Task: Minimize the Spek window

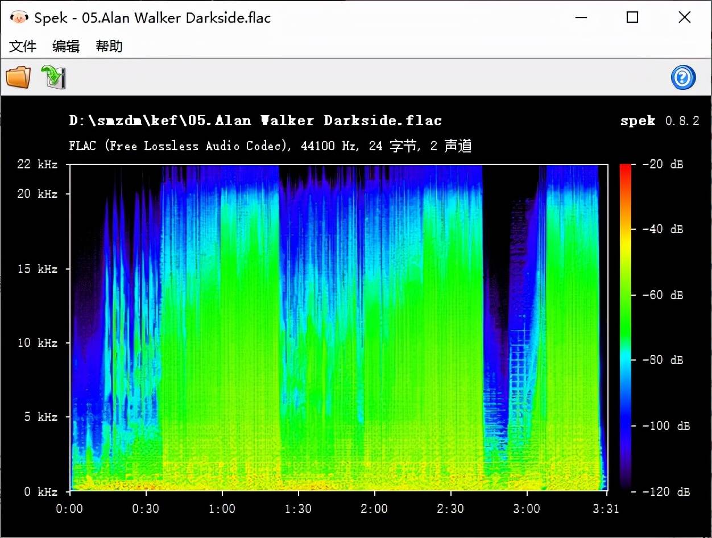Action: click(581, 18)
